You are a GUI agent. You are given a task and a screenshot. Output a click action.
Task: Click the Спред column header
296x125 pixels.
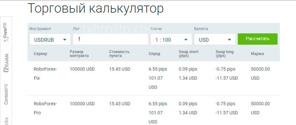coord(154,54)
